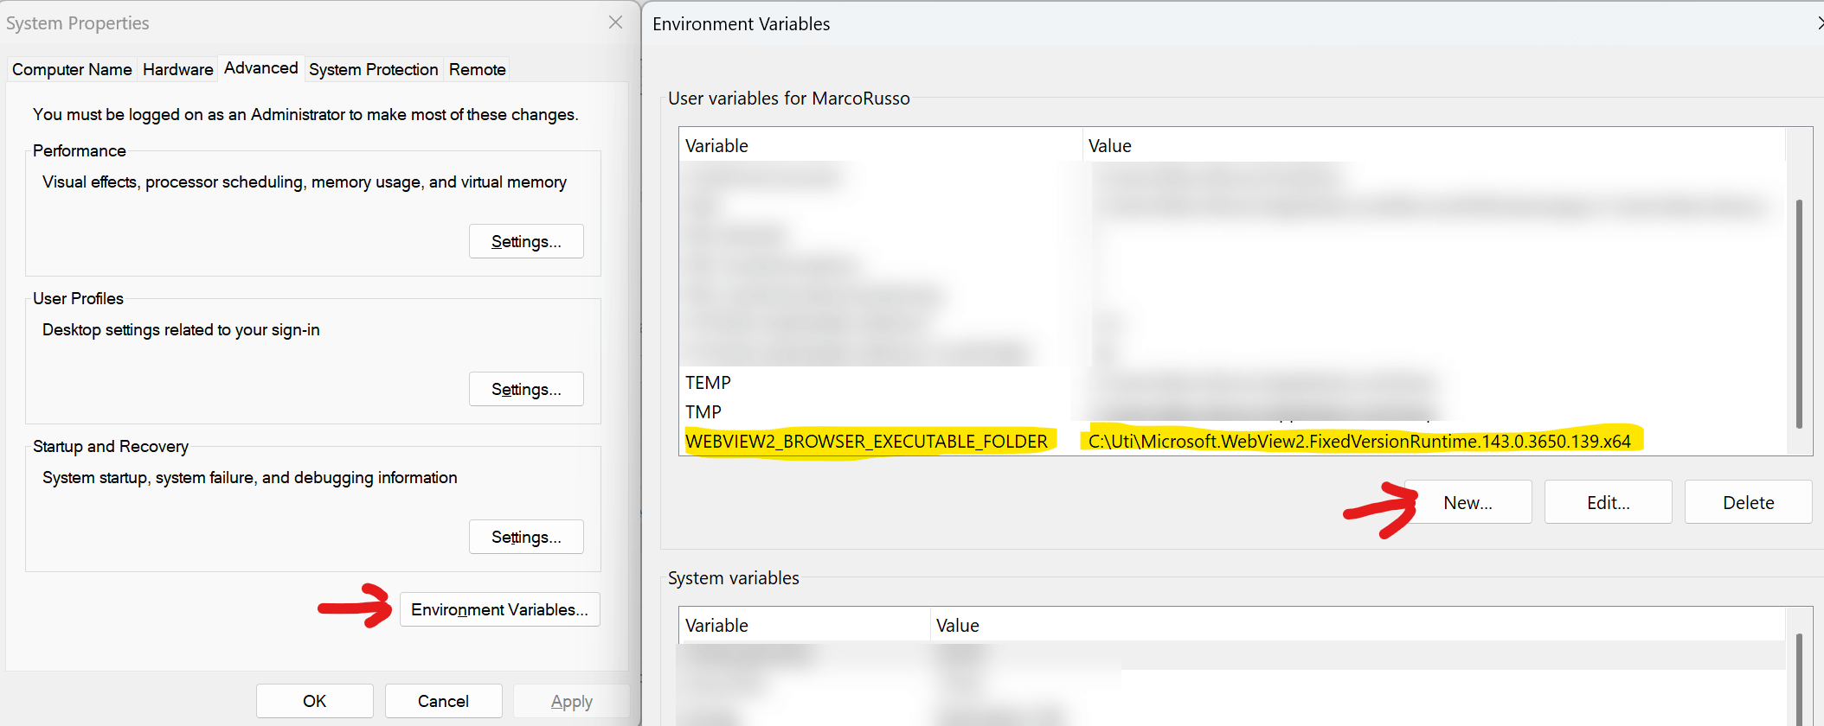Click user variables list scrollbar
1824x726 pixels.
[x=1799, y=313]
